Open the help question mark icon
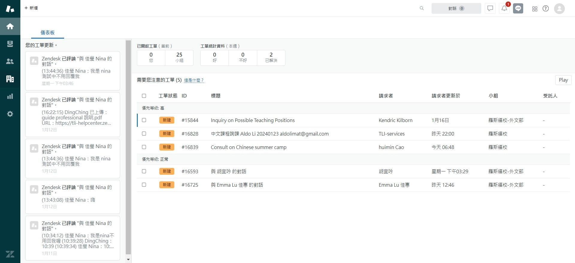575x263 pixels. (546, 8)
